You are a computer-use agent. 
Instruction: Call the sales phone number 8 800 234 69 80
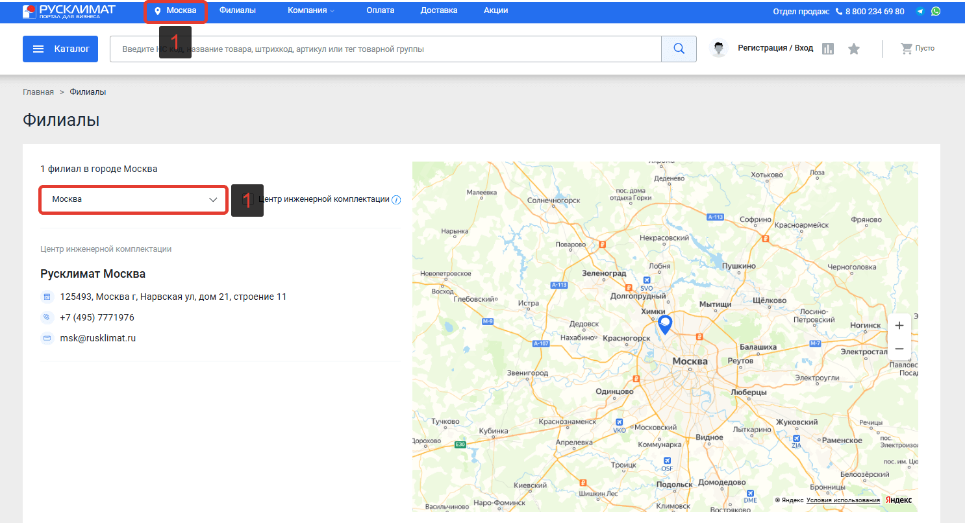(x=870, y=12)
